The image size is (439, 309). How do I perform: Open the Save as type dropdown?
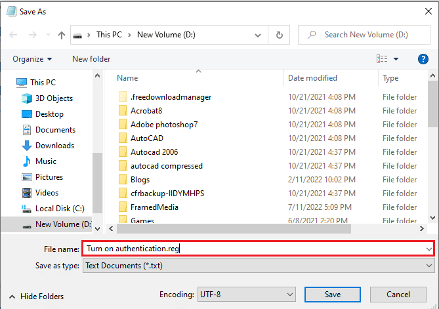259,266
